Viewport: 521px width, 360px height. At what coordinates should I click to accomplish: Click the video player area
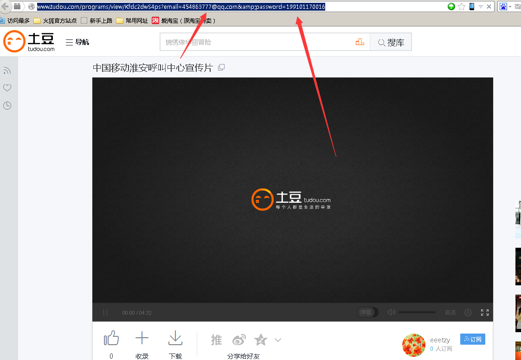coord(292,190)
